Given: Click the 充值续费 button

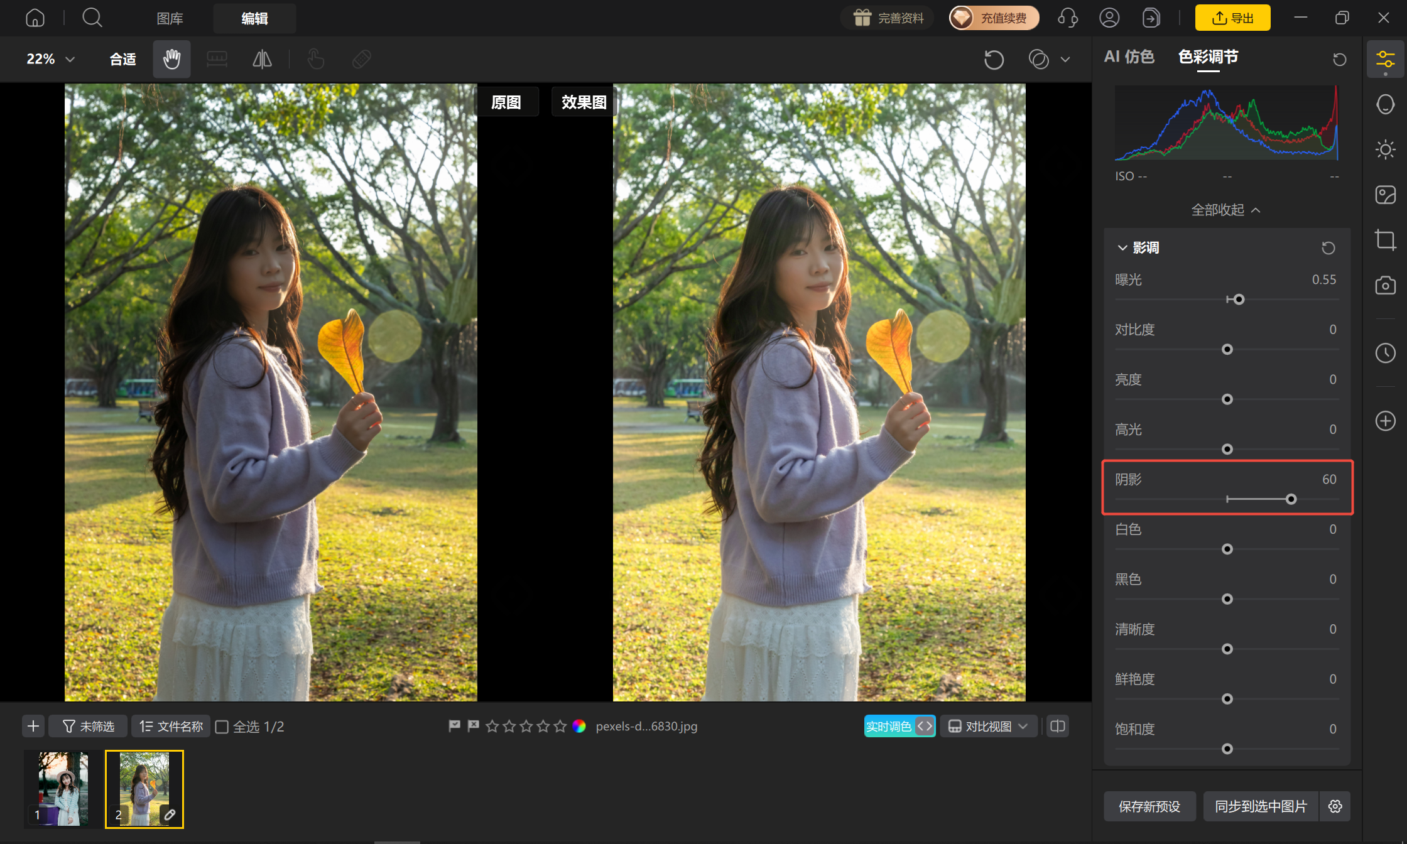Looking at the screenshot, I should coord(994,18).
